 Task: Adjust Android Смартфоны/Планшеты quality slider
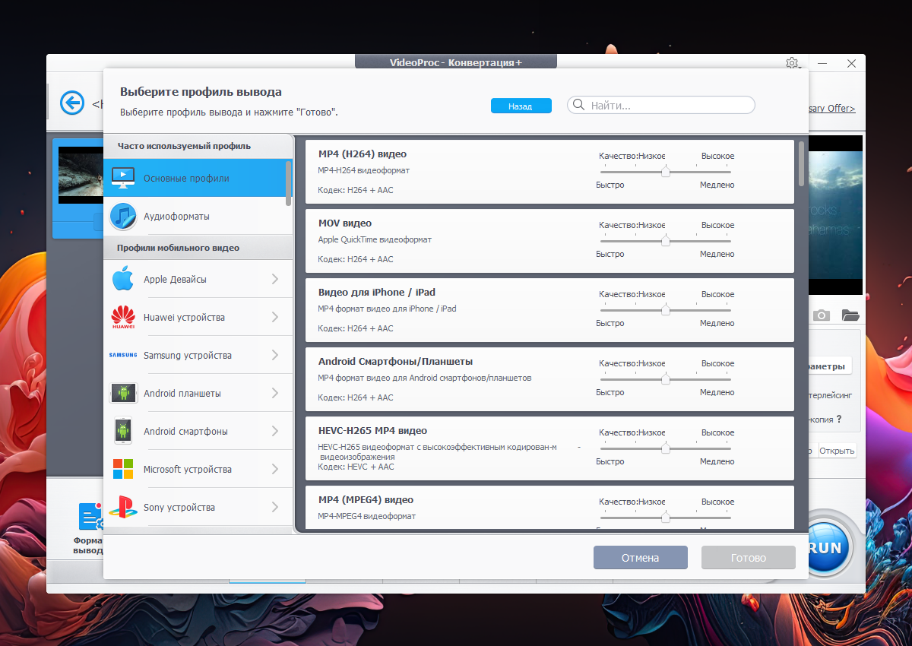666,379
